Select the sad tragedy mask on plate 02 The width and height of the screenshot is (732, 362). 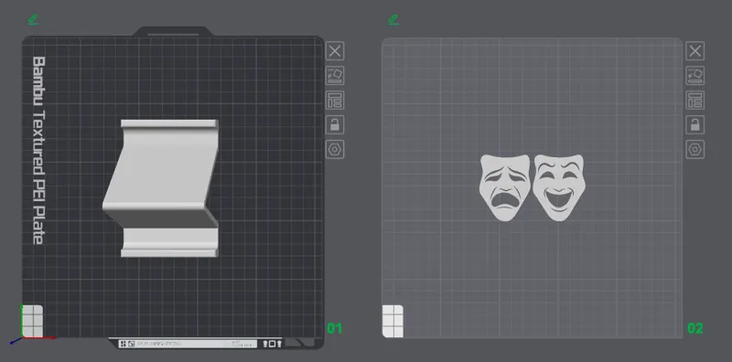tap(505, 187)
